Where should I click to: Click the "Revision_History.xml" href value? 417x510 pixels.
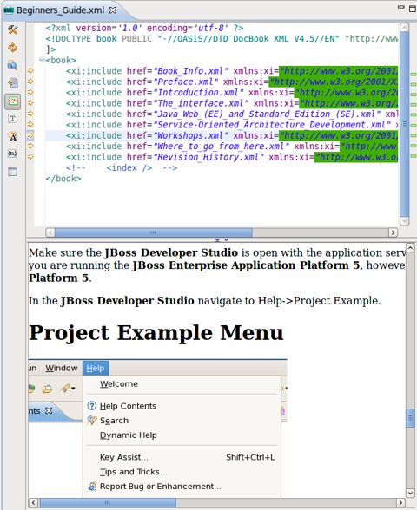208,157
